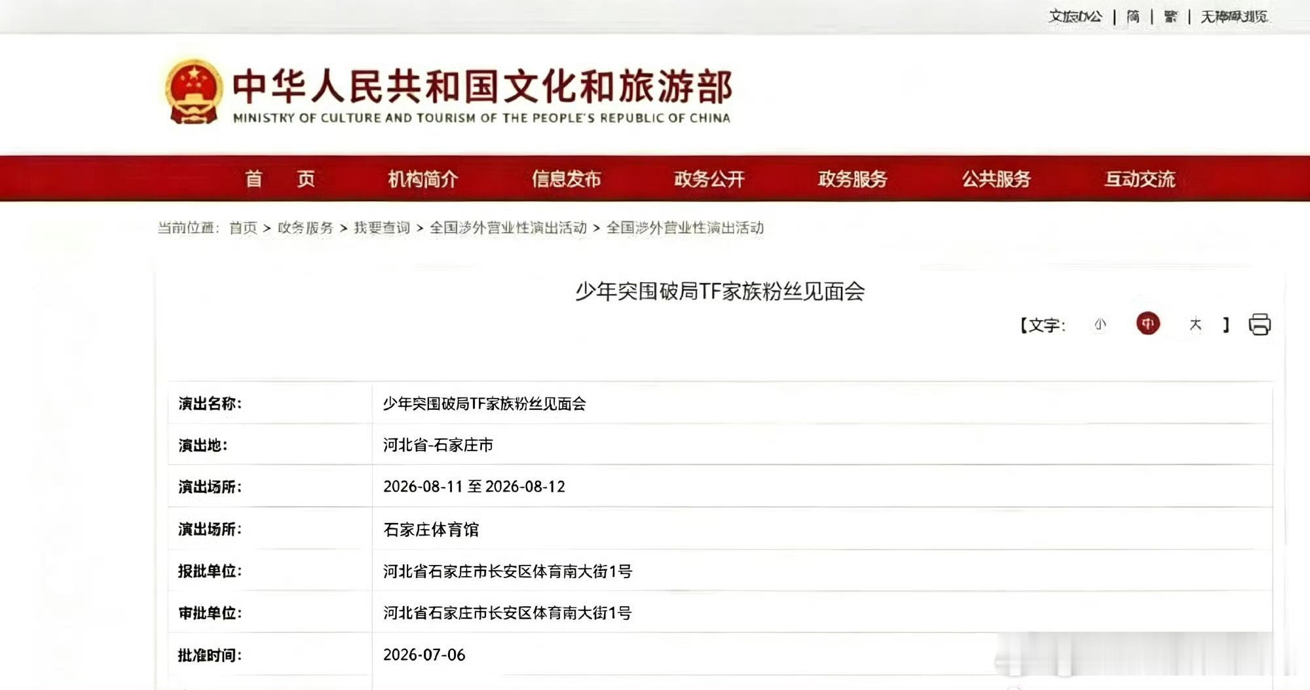The height and width of the screenshot is (690, 1310).
Task: Click the 批准时间 label cell
Action: [x=270, y=655]
